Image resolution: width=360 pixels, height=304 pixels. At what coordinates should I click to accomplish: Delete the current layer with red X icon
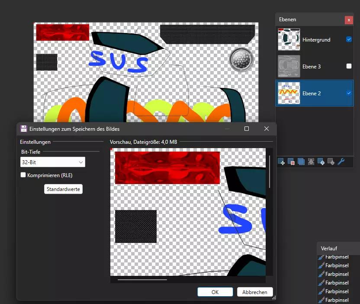click(x=291, y=162)
